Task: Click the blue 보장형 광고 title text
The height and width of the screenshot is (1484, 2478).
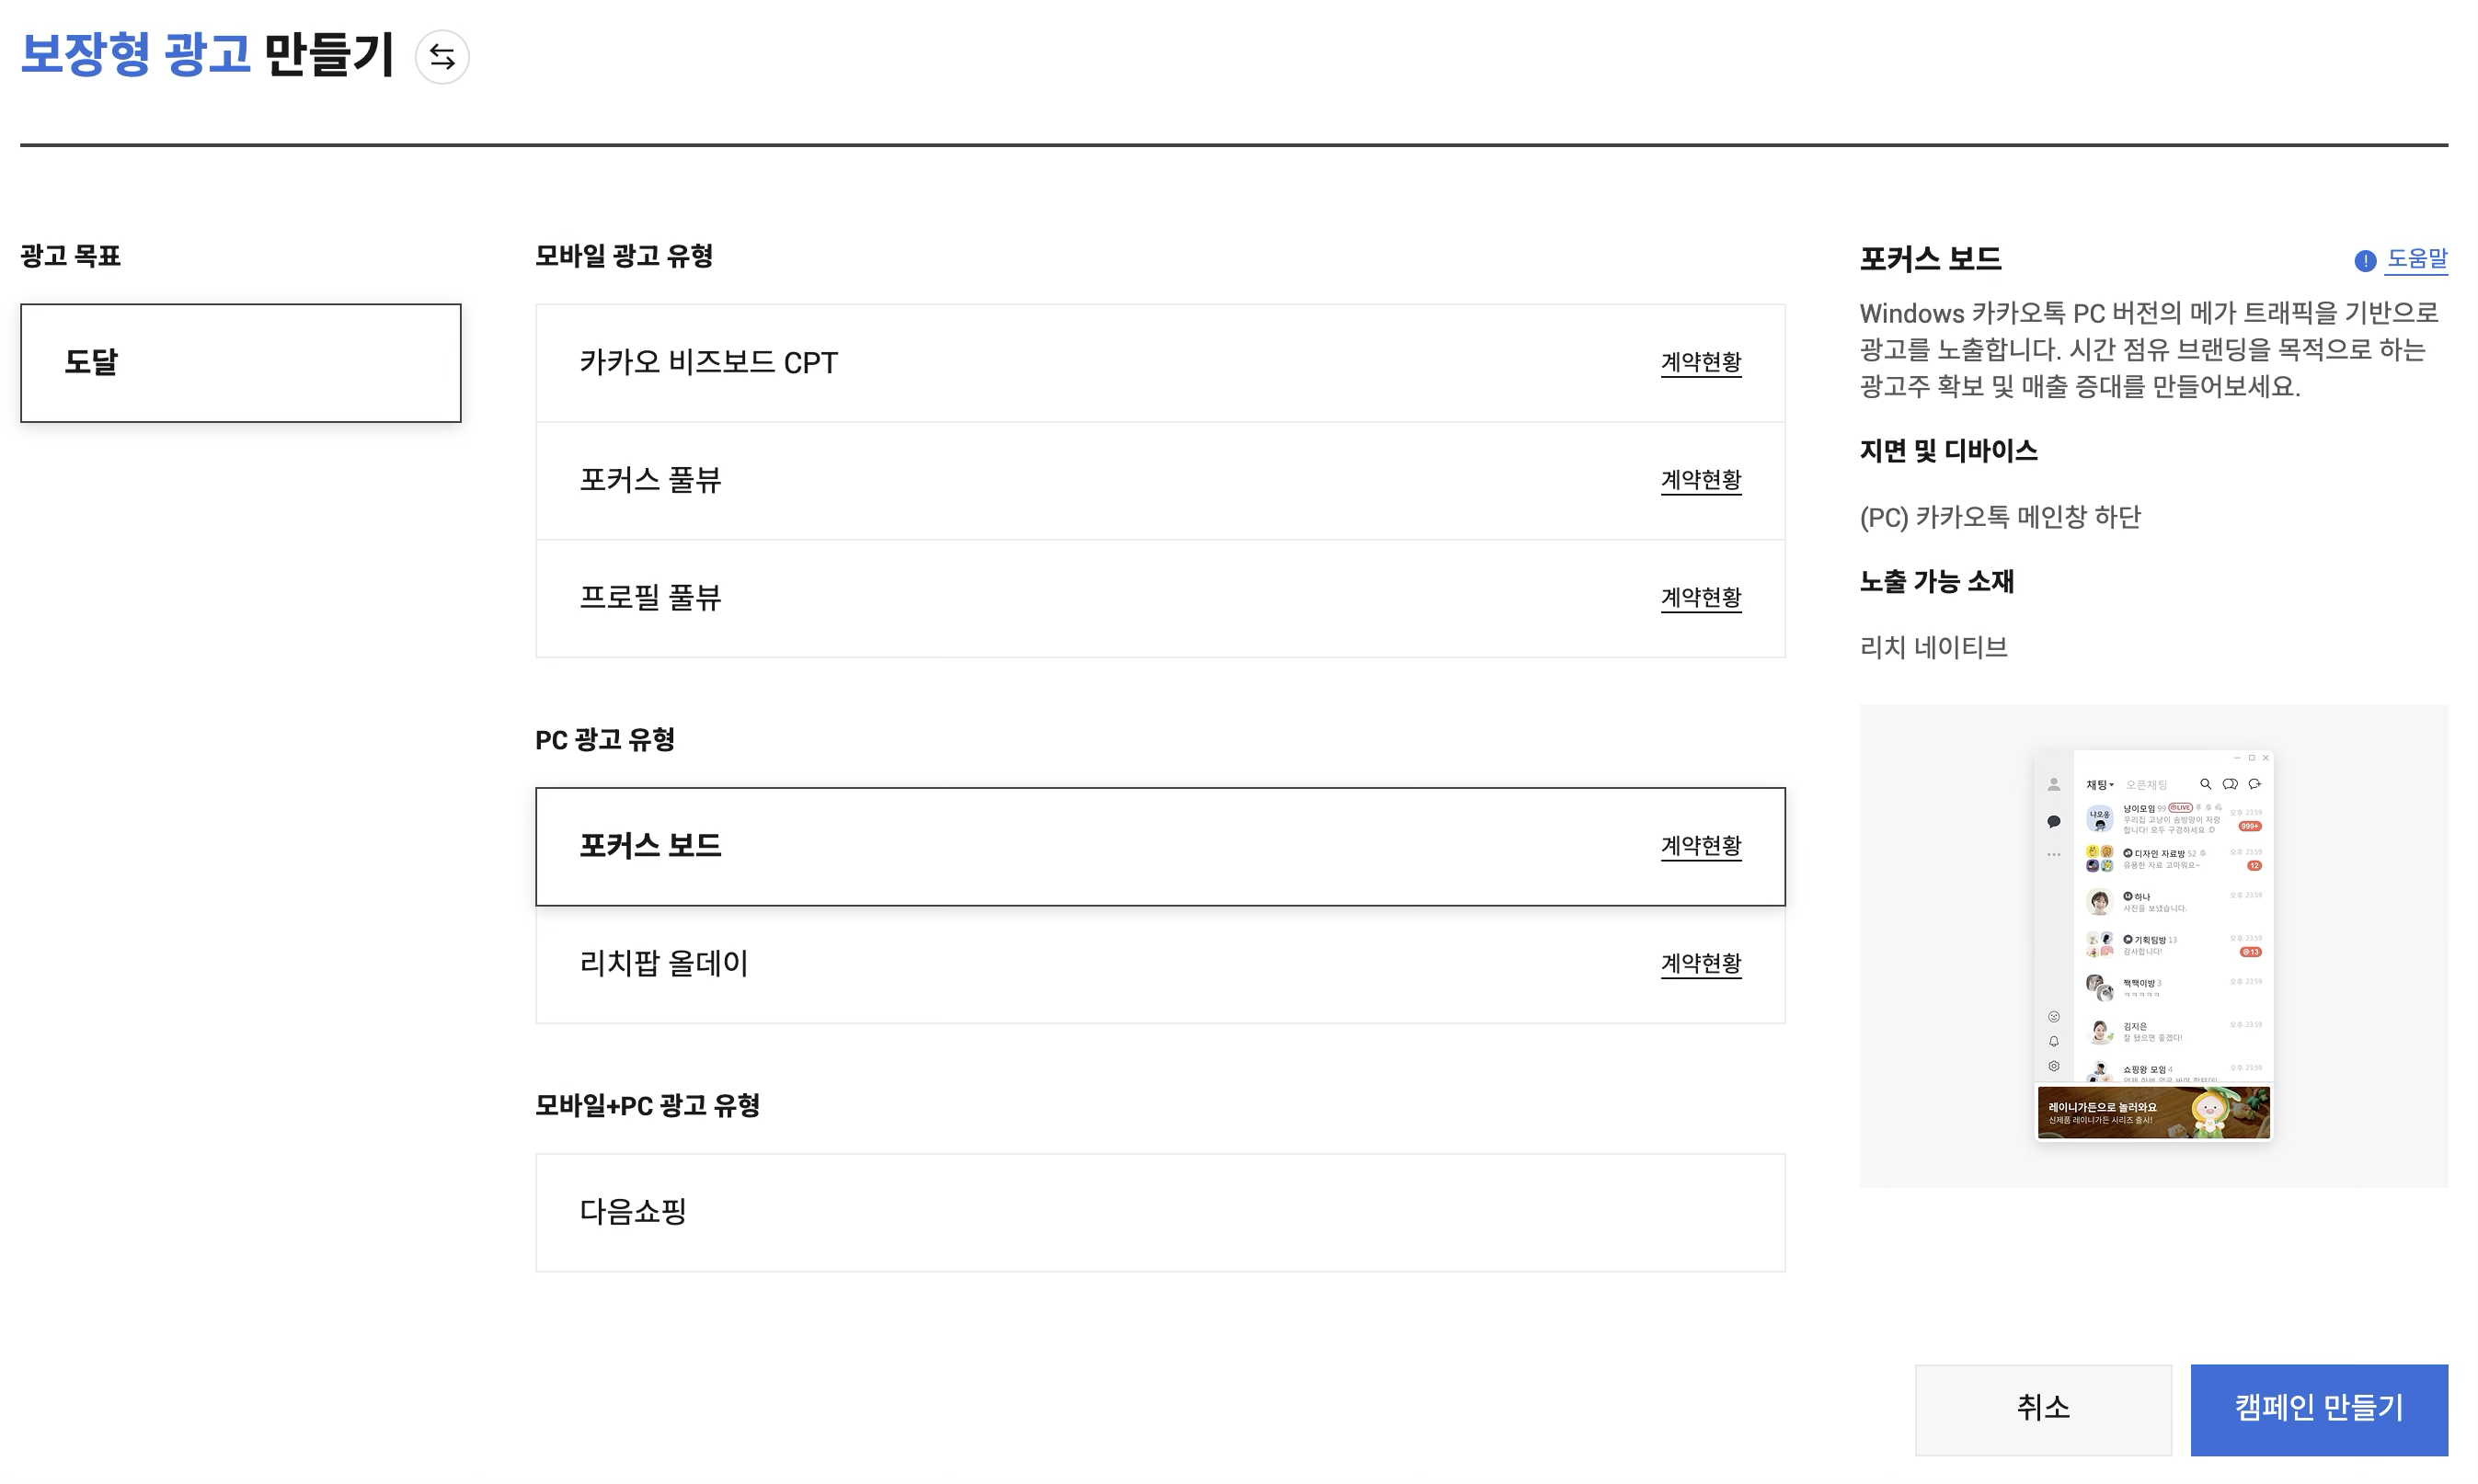Action: (x=135, y=55)
